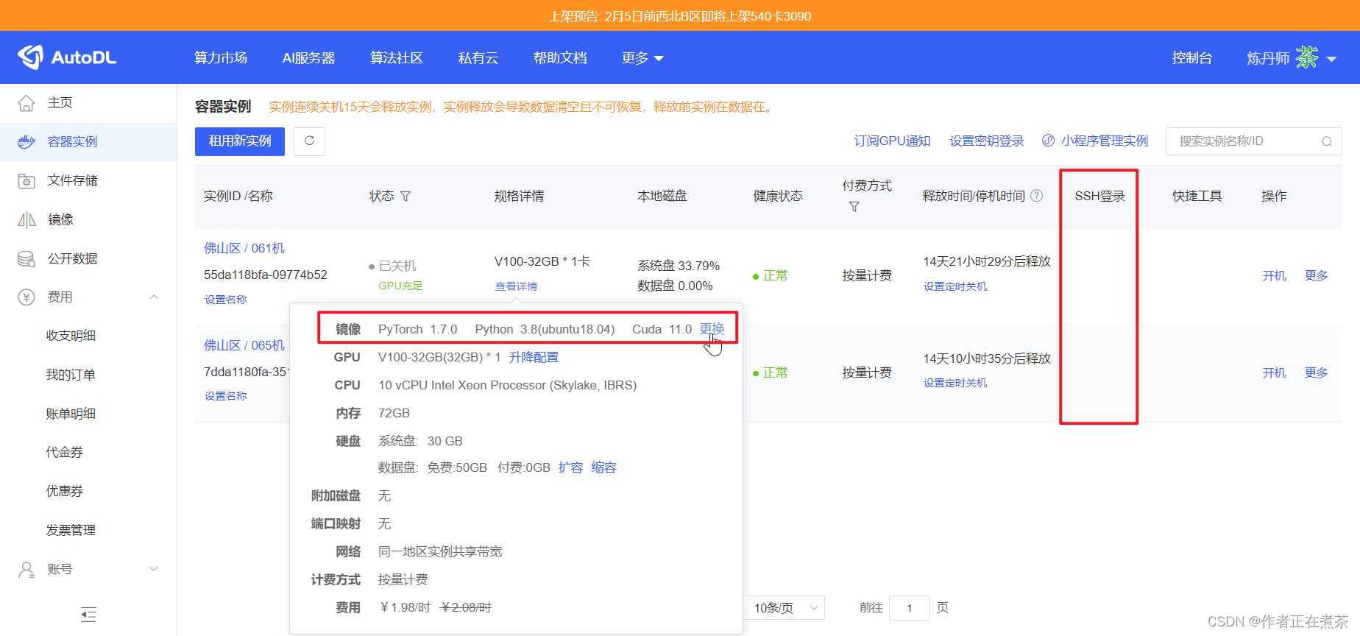Click 查看详情 for 061机
The image size is (1360, 636).
[x=516, y=286]
